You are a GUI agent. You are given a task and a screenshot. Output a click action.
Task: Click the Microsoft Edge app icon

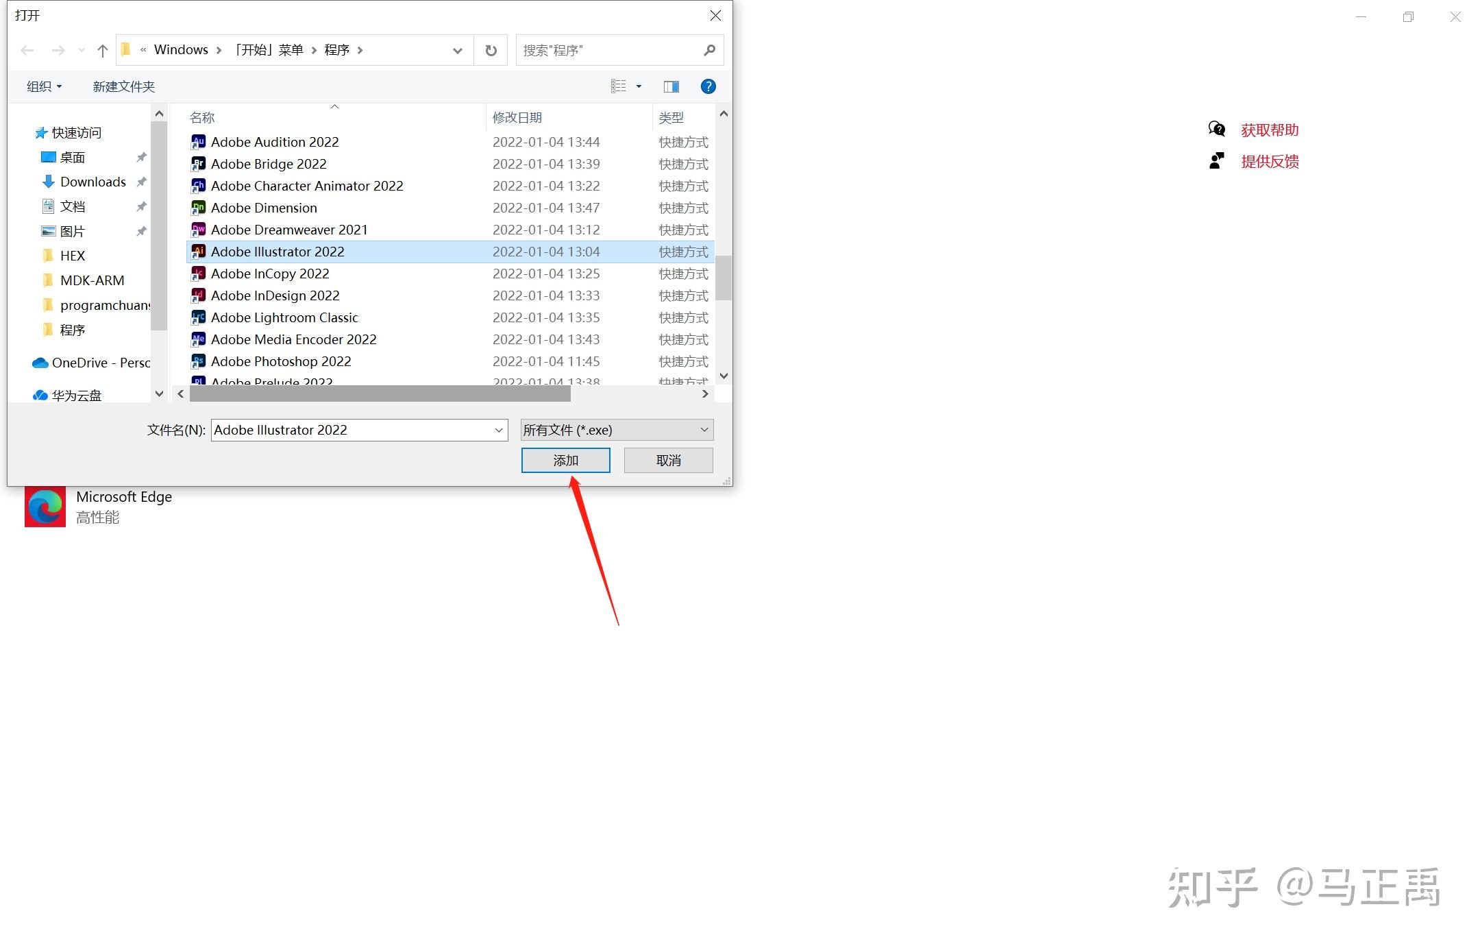click(x=45, y=507)
